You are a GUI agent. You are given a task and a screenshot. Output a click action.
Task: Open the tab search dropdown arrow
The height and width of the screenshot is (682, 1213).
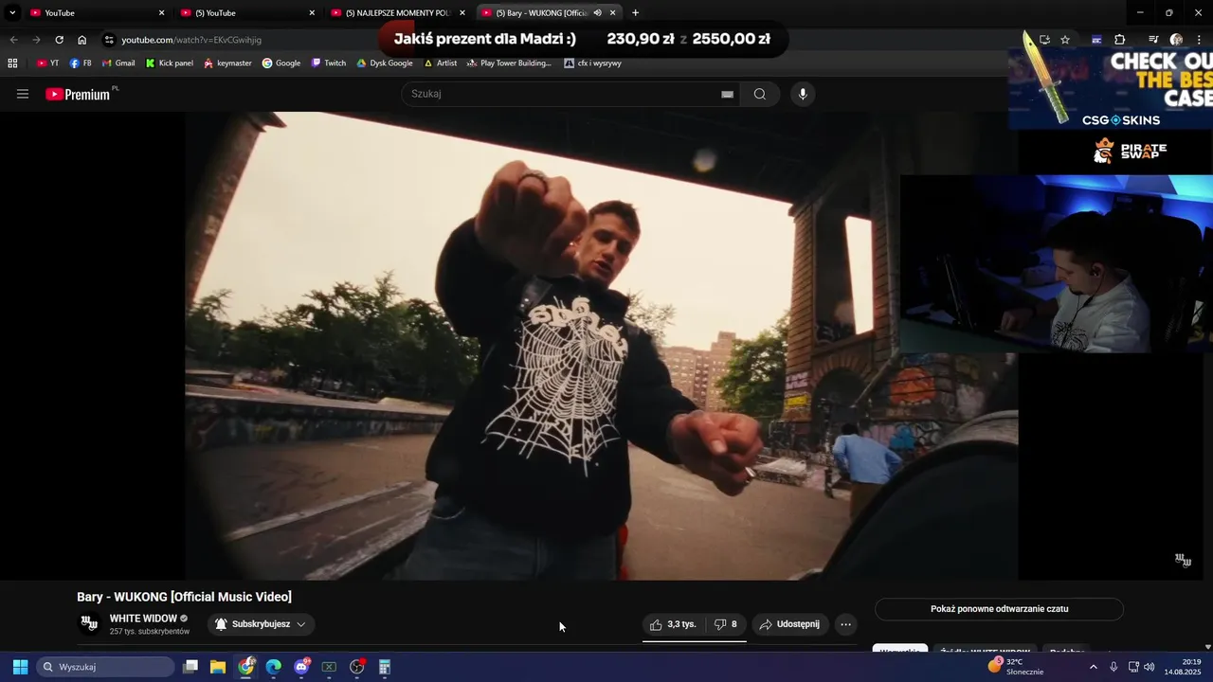[x=12, y=13]
